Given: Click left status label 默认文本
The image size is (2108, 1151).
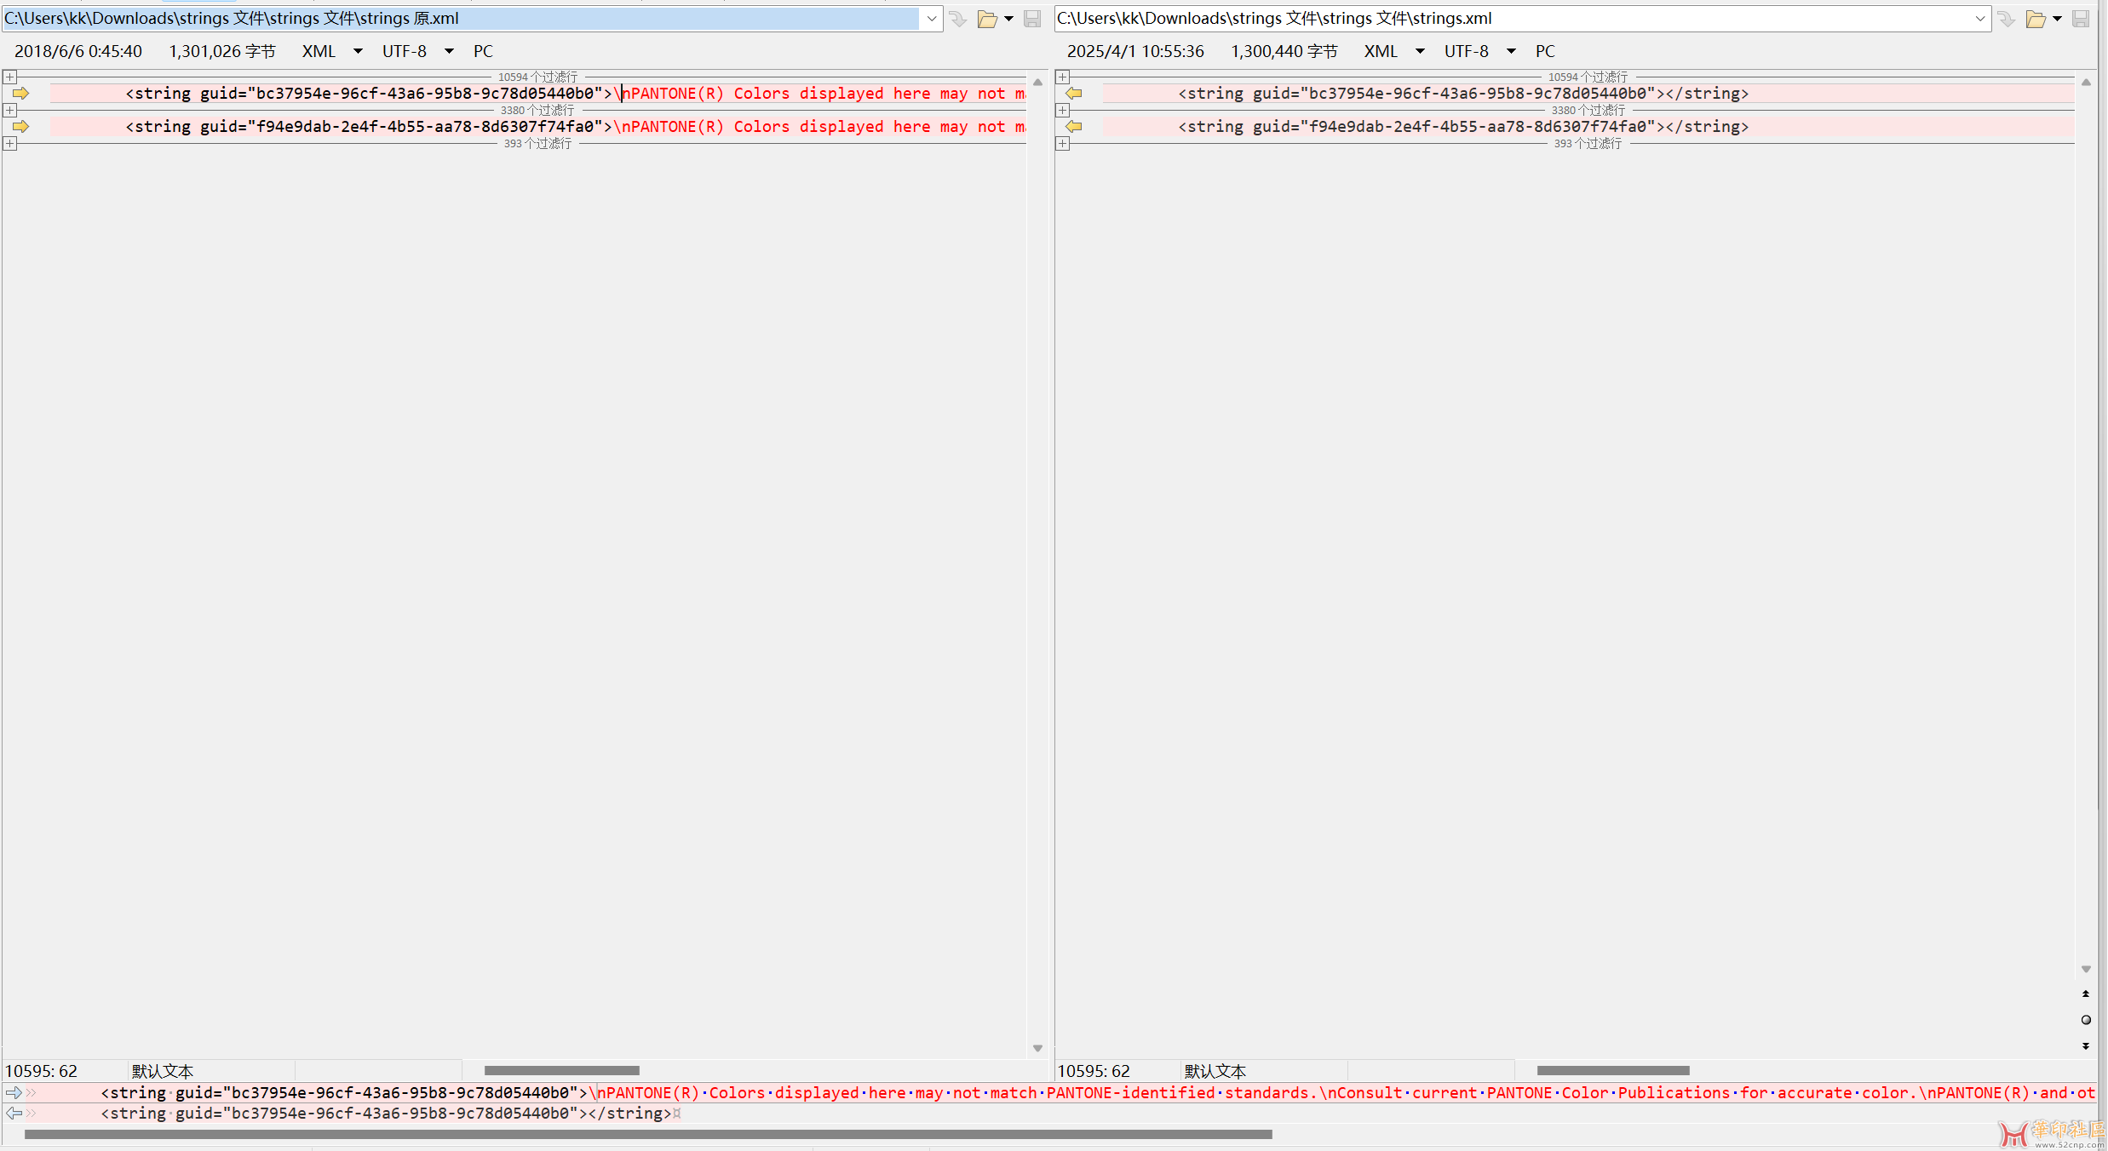Looking at the screenshot, I should tap(163, 1071).
